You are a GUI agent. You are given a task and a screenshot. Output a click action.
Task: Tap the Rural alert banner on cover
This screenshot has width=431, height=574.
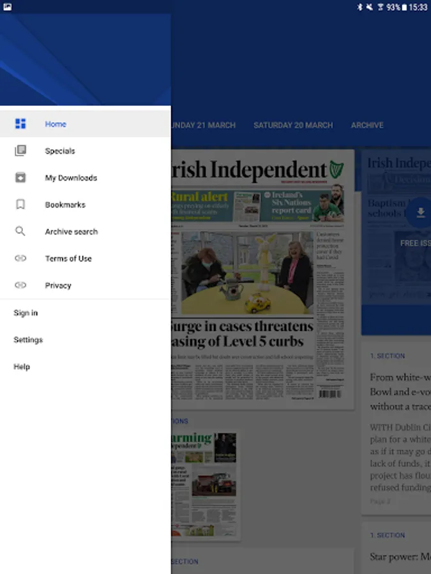click(202, 205)
